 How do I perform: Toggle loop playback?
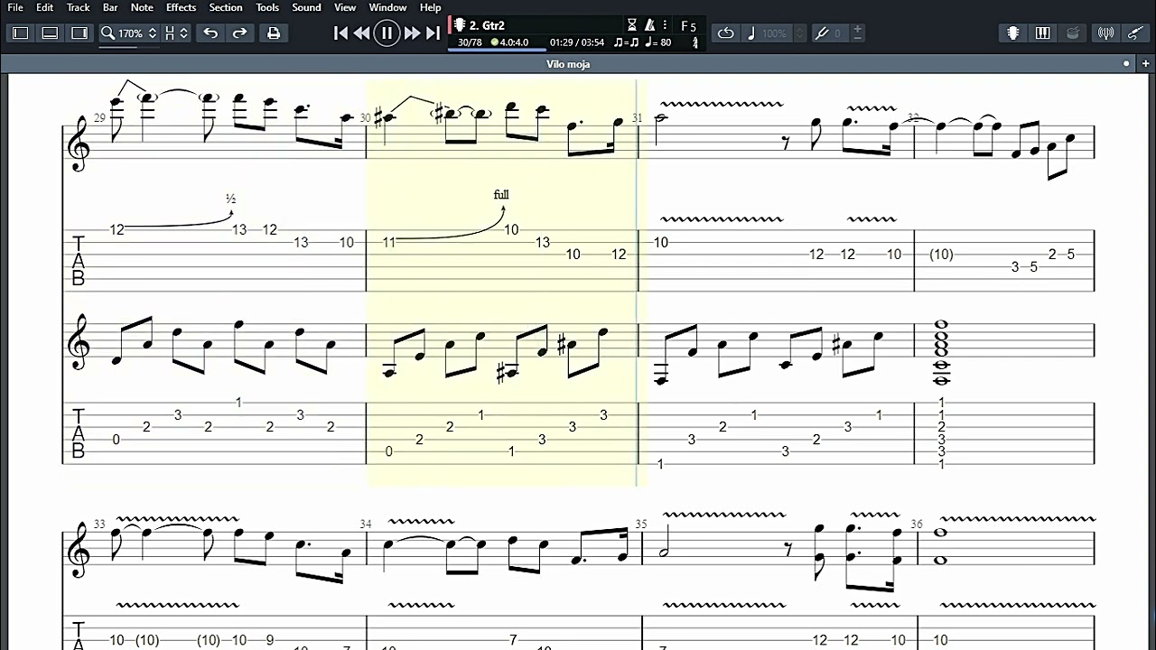coord(725,33)
